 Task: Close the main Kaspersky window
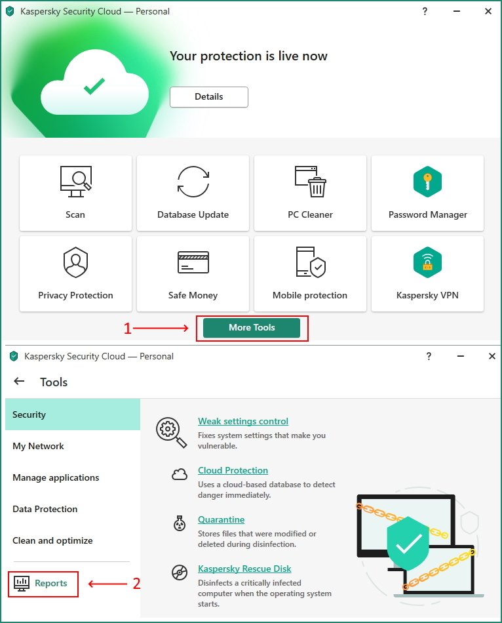488,11
